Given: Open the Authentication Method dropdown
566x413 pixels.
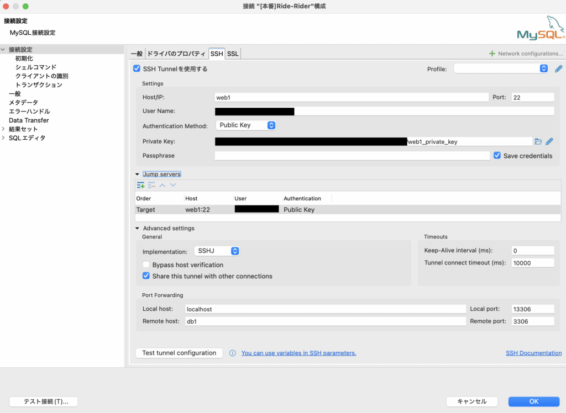Looking at the screenshot, I should click(x=245, y=125).
